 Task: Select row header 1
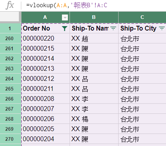[10, 28]
